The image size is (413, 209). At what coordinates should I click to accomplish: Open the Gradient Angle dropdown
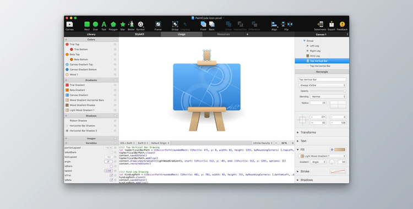click(x=318, y=162)
